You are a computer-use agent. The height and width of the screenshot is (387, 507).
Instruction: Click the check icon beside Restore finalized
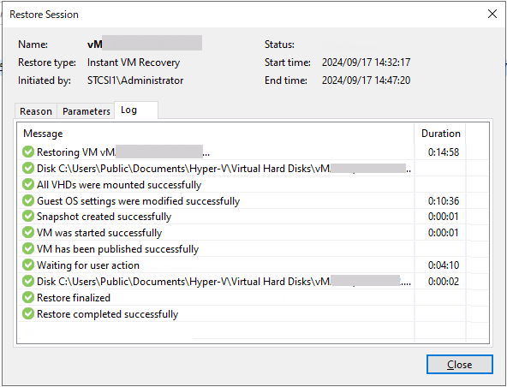coord(28,297)
